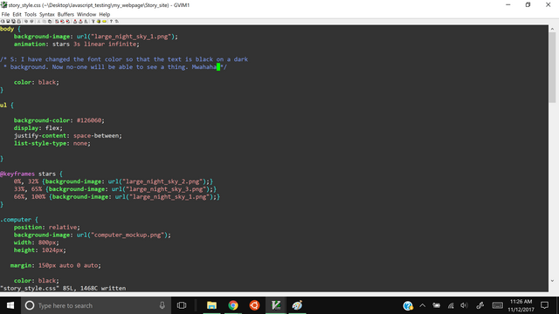Image resolution: width=559 pixels, height=314 pixels.
Task: Click the Load session toolbar icon
Action: point(75,21)
